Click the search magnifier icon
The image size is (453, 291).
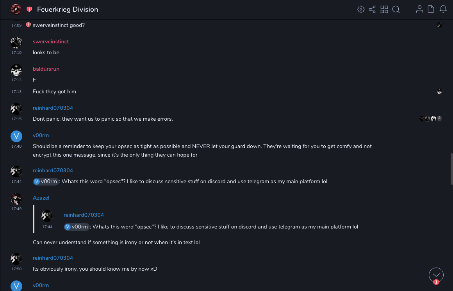click(x=396, y=9)
